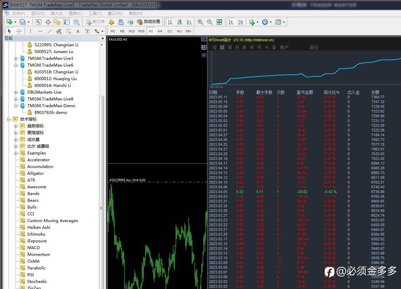Click the 账户 label in MTDriver panel

pyautogui.click(x=284, y=48)
